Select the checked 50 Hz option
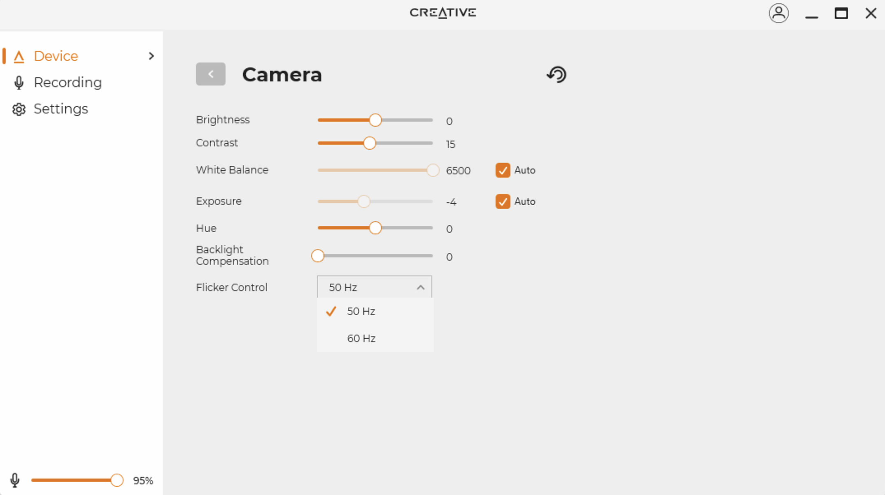Image resolution: width=885 pixels, height=495 pixels. [361, 311]
